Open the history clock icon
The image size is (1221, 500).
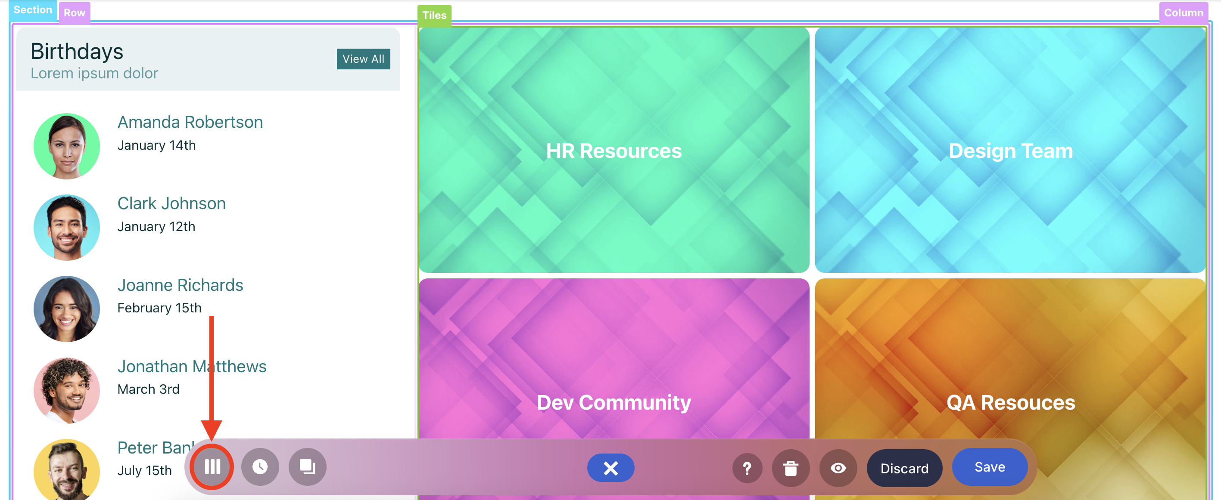[260, 467]
